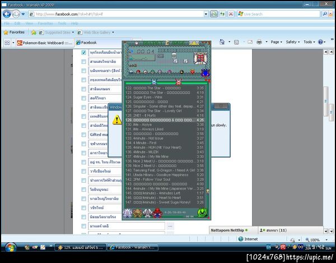Click the red Pokemon icon at playlist bottom

[x=157, y=213]
